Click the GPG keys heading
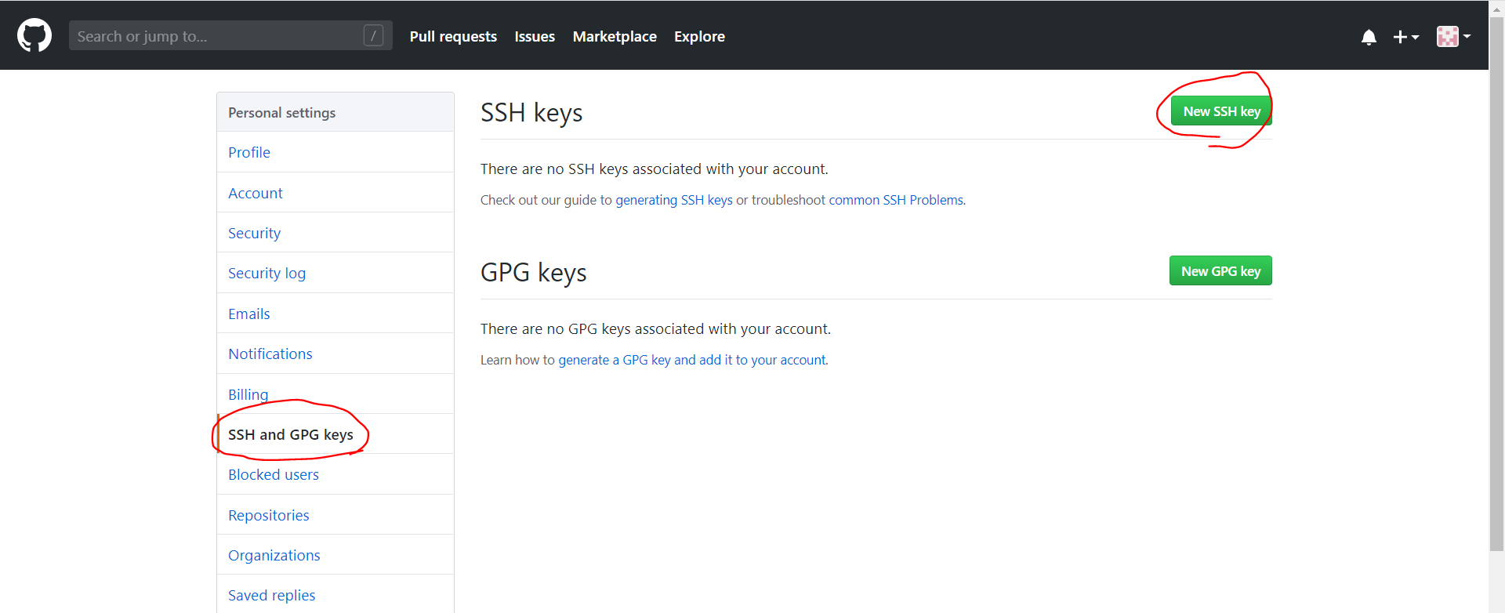Viewport: 1505px width, 613px height. click(533, 273)
